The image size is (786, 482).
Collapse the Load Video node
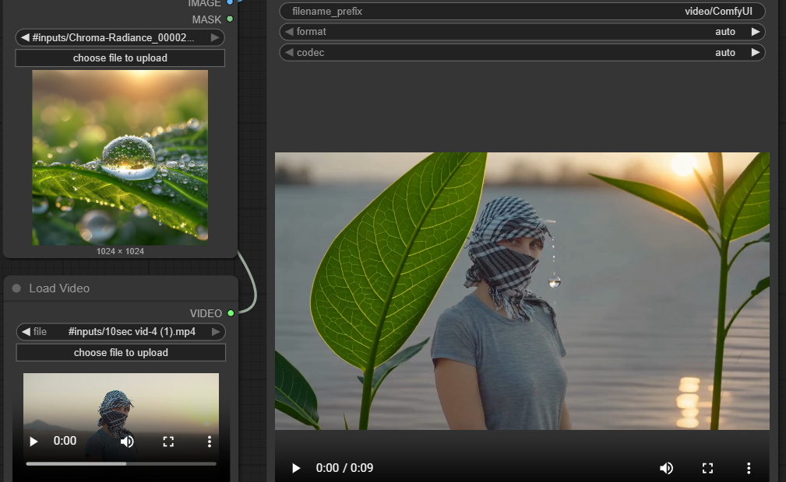(16, 288)
